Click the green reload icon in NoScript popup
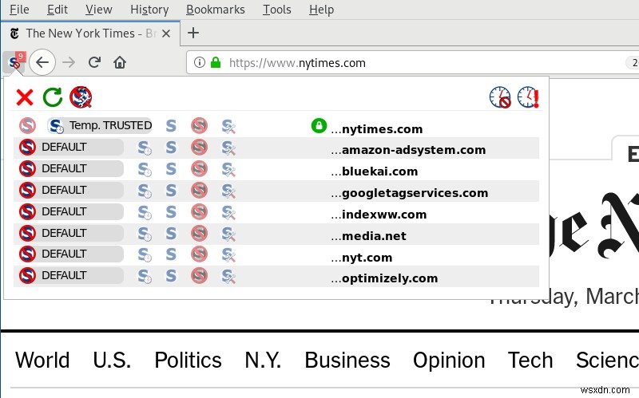 53,97
